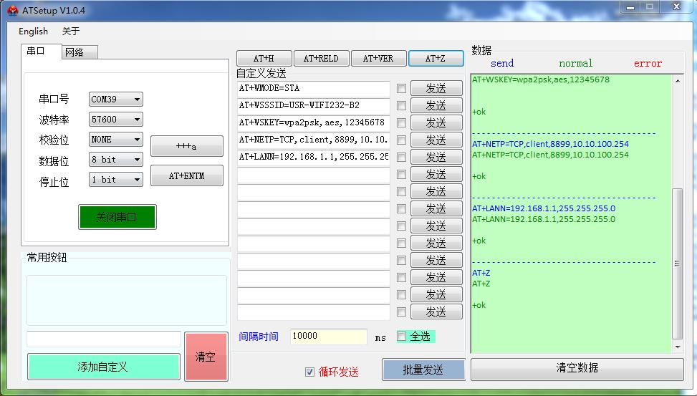The height and width of the screenshot is (396, 697).
Task: Click the AT+H command button
Action: [263, 58]
